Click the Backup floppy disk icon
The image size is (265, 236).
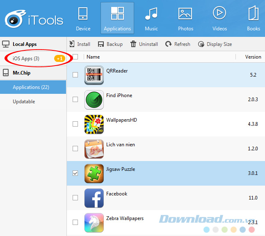[x=101, y=44]
